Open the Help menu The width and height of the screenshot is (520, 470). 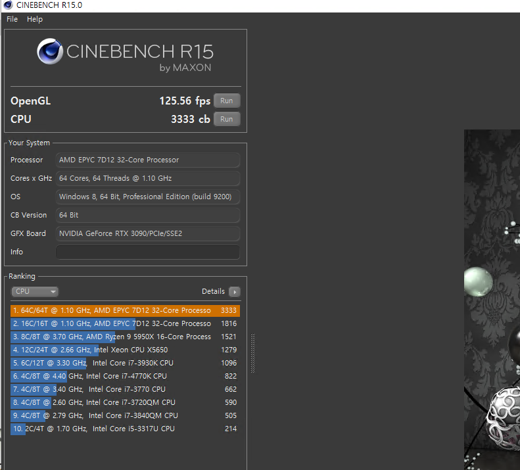[x=34, y=19]
